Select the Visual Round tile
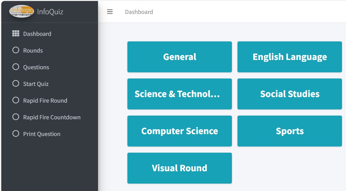Screen dimensions: 346x191 point(179,168)
